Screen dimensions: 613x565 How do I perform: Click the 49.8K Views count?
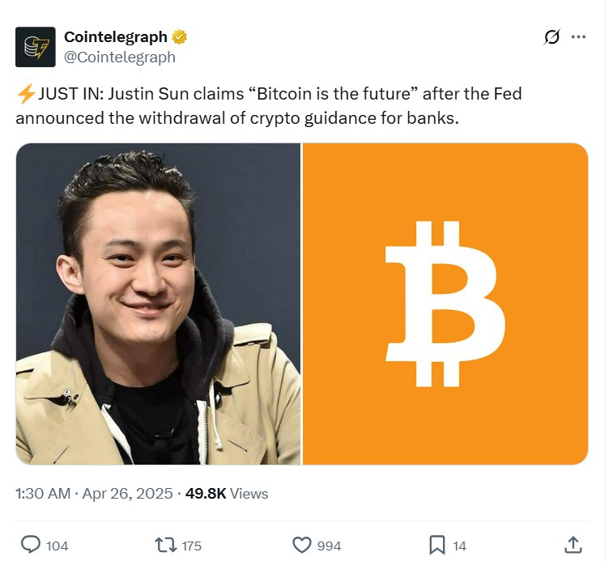click(x=227, y=494)
